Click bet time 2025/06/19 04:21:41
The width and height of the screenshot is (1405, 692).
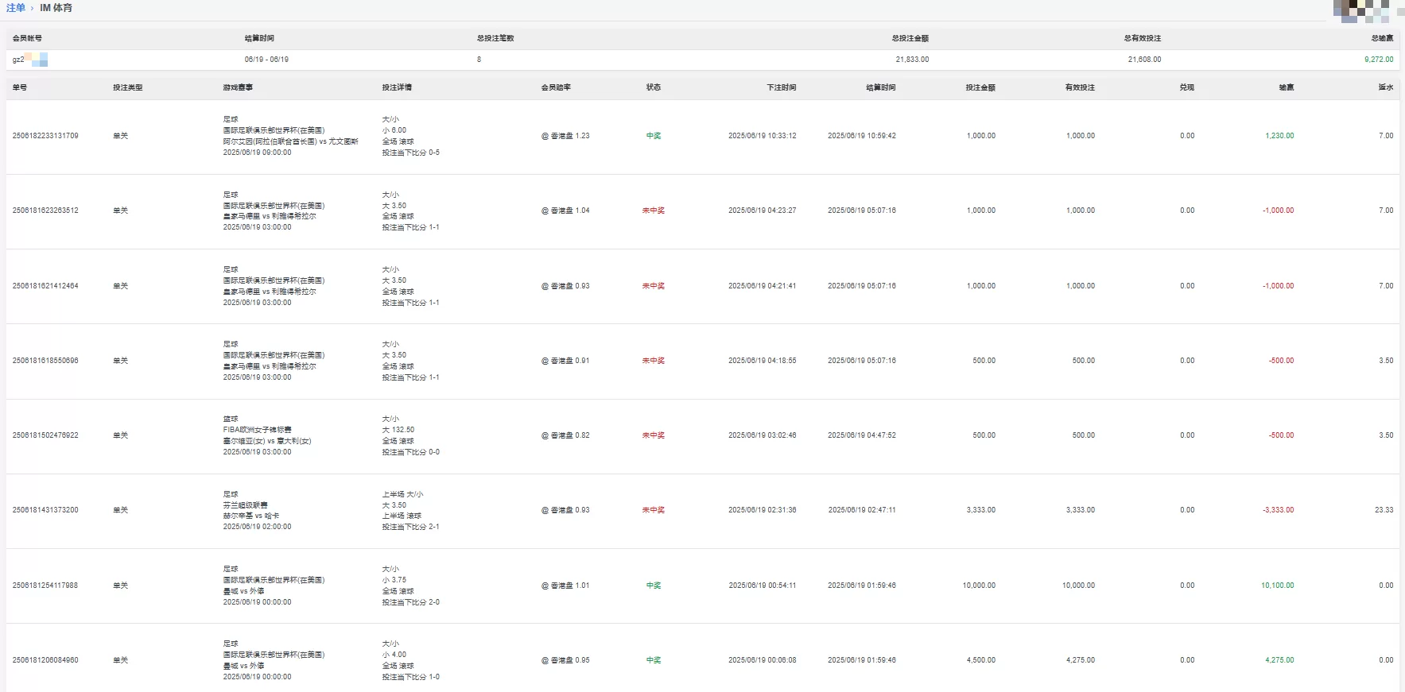tap(762, 286)
